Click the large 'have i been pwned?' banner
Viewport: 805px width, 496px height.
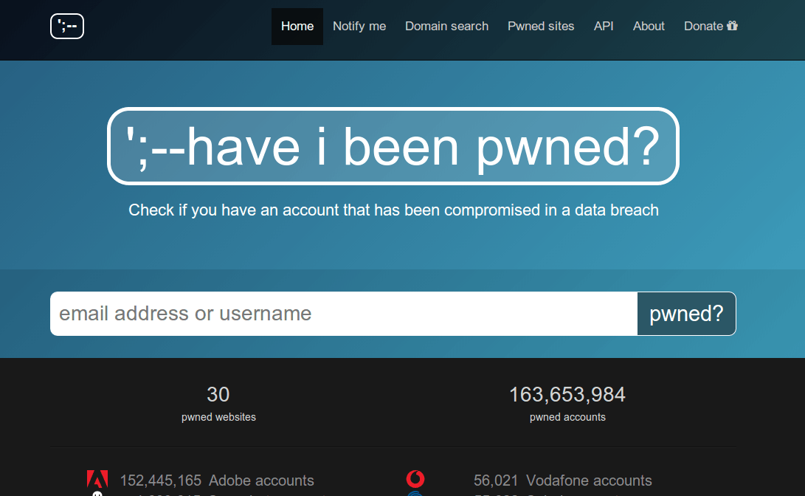tap(393, 146)
